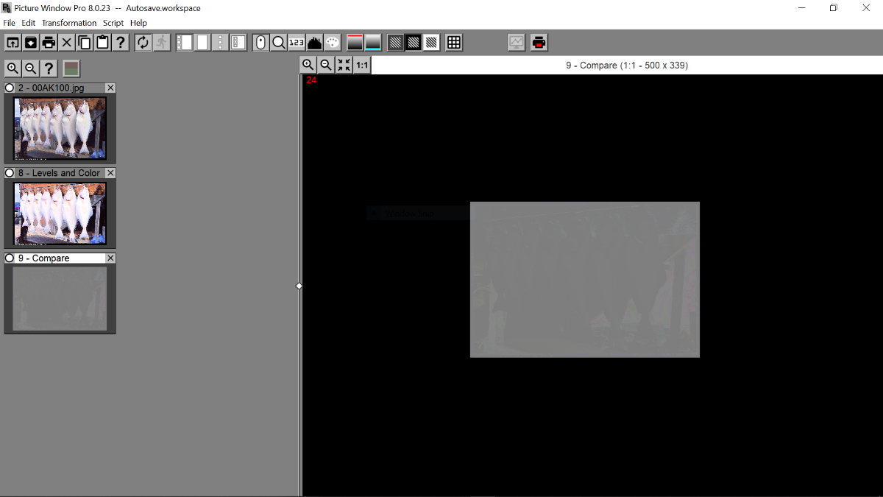Click the magnifier tool icon
The width and height of the screenshot is (883, 497).
[x=279, y=43]
